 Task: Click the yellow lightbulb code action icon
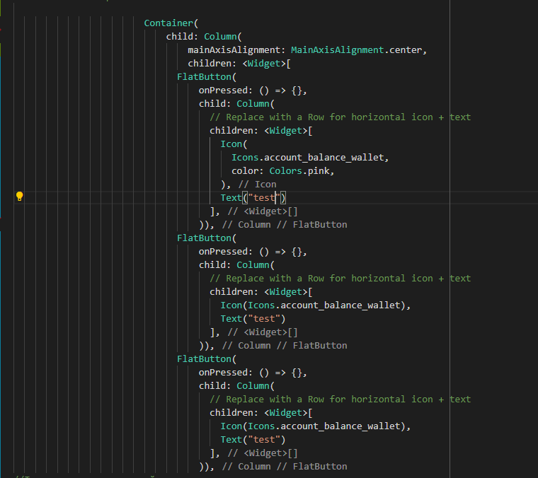[20, 197]
